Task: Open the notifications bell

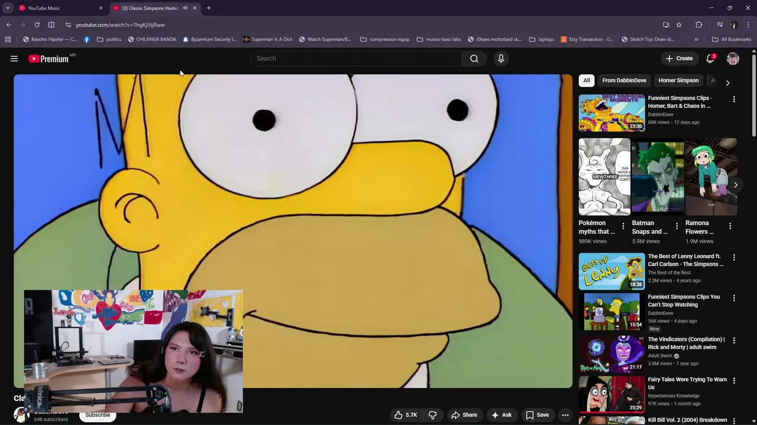Action: (710, 58)
